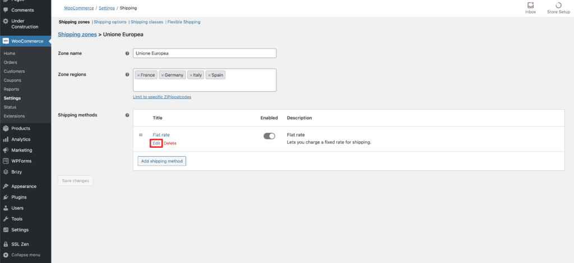Open Under Construction gear menu item
The width and height of the screenshot is (574, 263).
[x=6, y=21]
